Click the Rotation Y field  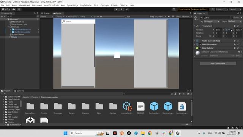[229, 33]
